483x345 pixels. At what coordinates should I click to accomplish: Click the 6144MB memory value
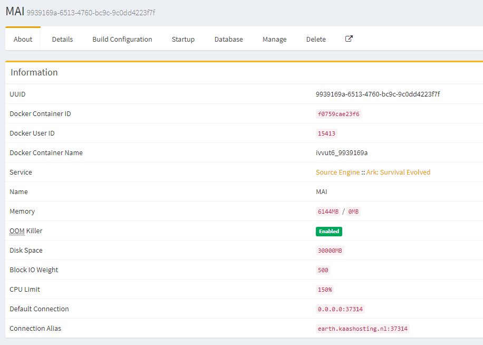pos(328,212)
